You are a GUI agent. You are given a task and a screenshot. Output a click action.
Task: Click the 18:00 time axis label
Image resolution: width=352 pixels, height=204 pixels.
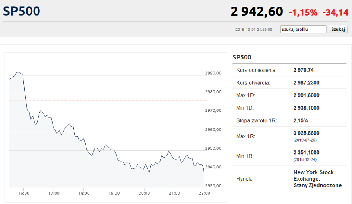[84, 193]
